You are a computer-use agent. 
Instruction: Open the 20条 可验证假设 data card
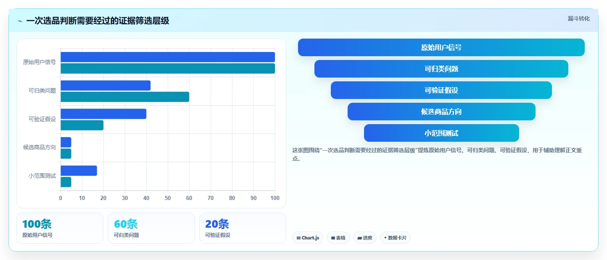[x=243, y=228]
